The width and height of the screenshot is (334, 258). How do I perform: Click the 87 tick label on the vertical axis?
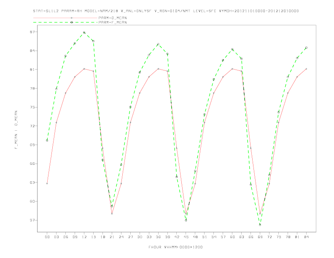pos(32,32)
